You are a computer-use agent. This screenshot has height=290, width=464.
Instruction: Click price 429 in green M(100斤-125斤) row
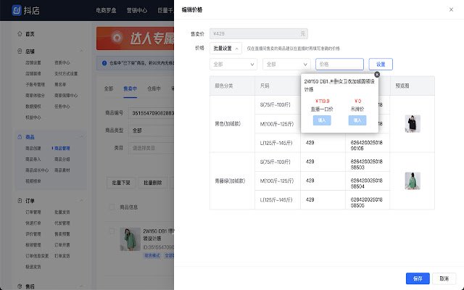pyautogui.click(x=310, y=181)
